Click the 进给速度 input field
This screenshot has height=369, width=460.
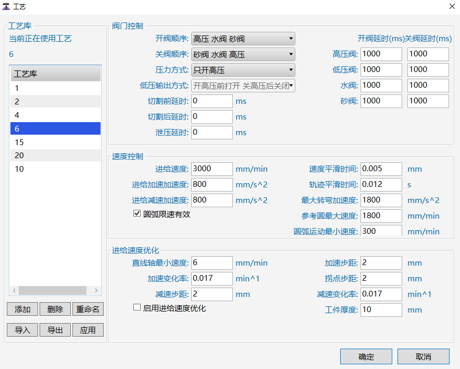[212, 169]
